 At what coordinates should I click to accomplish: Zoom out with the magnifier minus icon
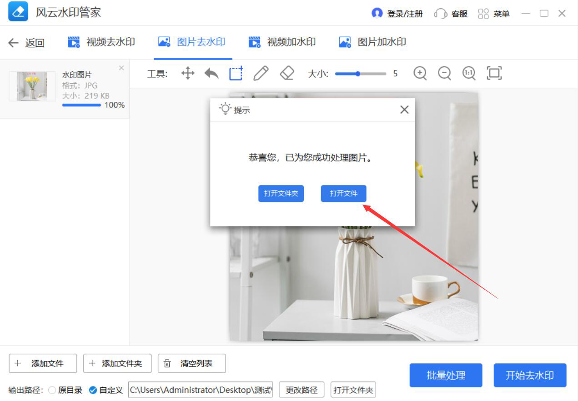tap(444, 73)
